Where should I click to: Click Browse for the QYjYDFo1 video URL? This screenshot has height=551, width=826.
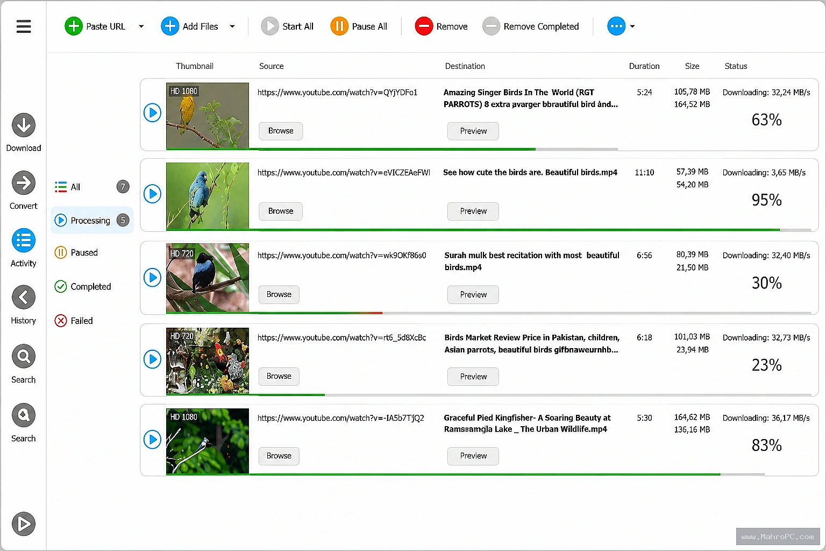click(x=281, y=131)
